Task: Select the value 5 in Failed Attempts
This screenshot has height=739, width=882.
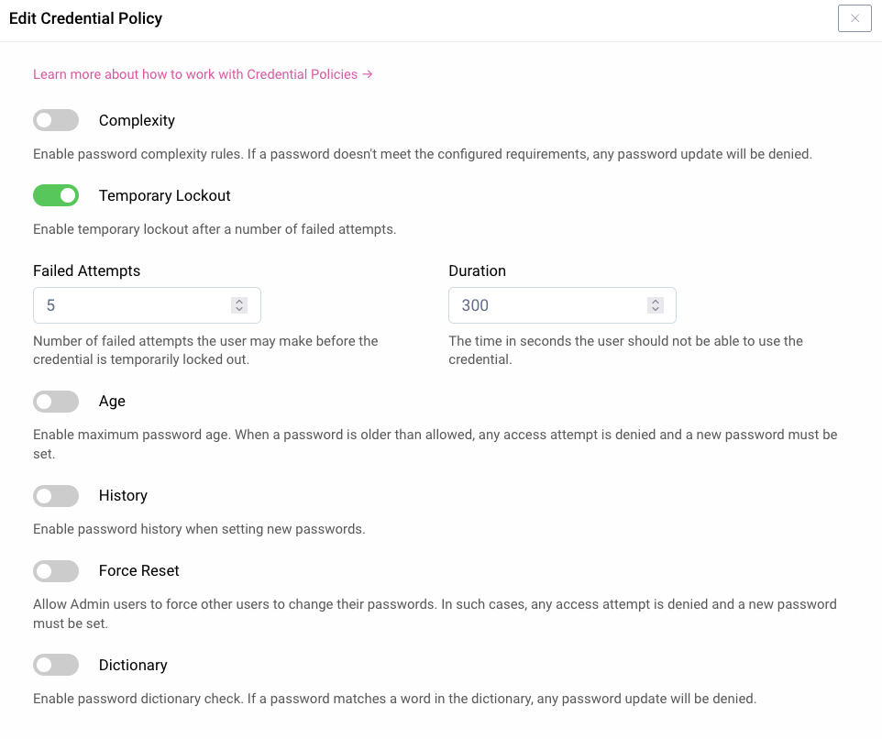Action: [x=50, y=304]
